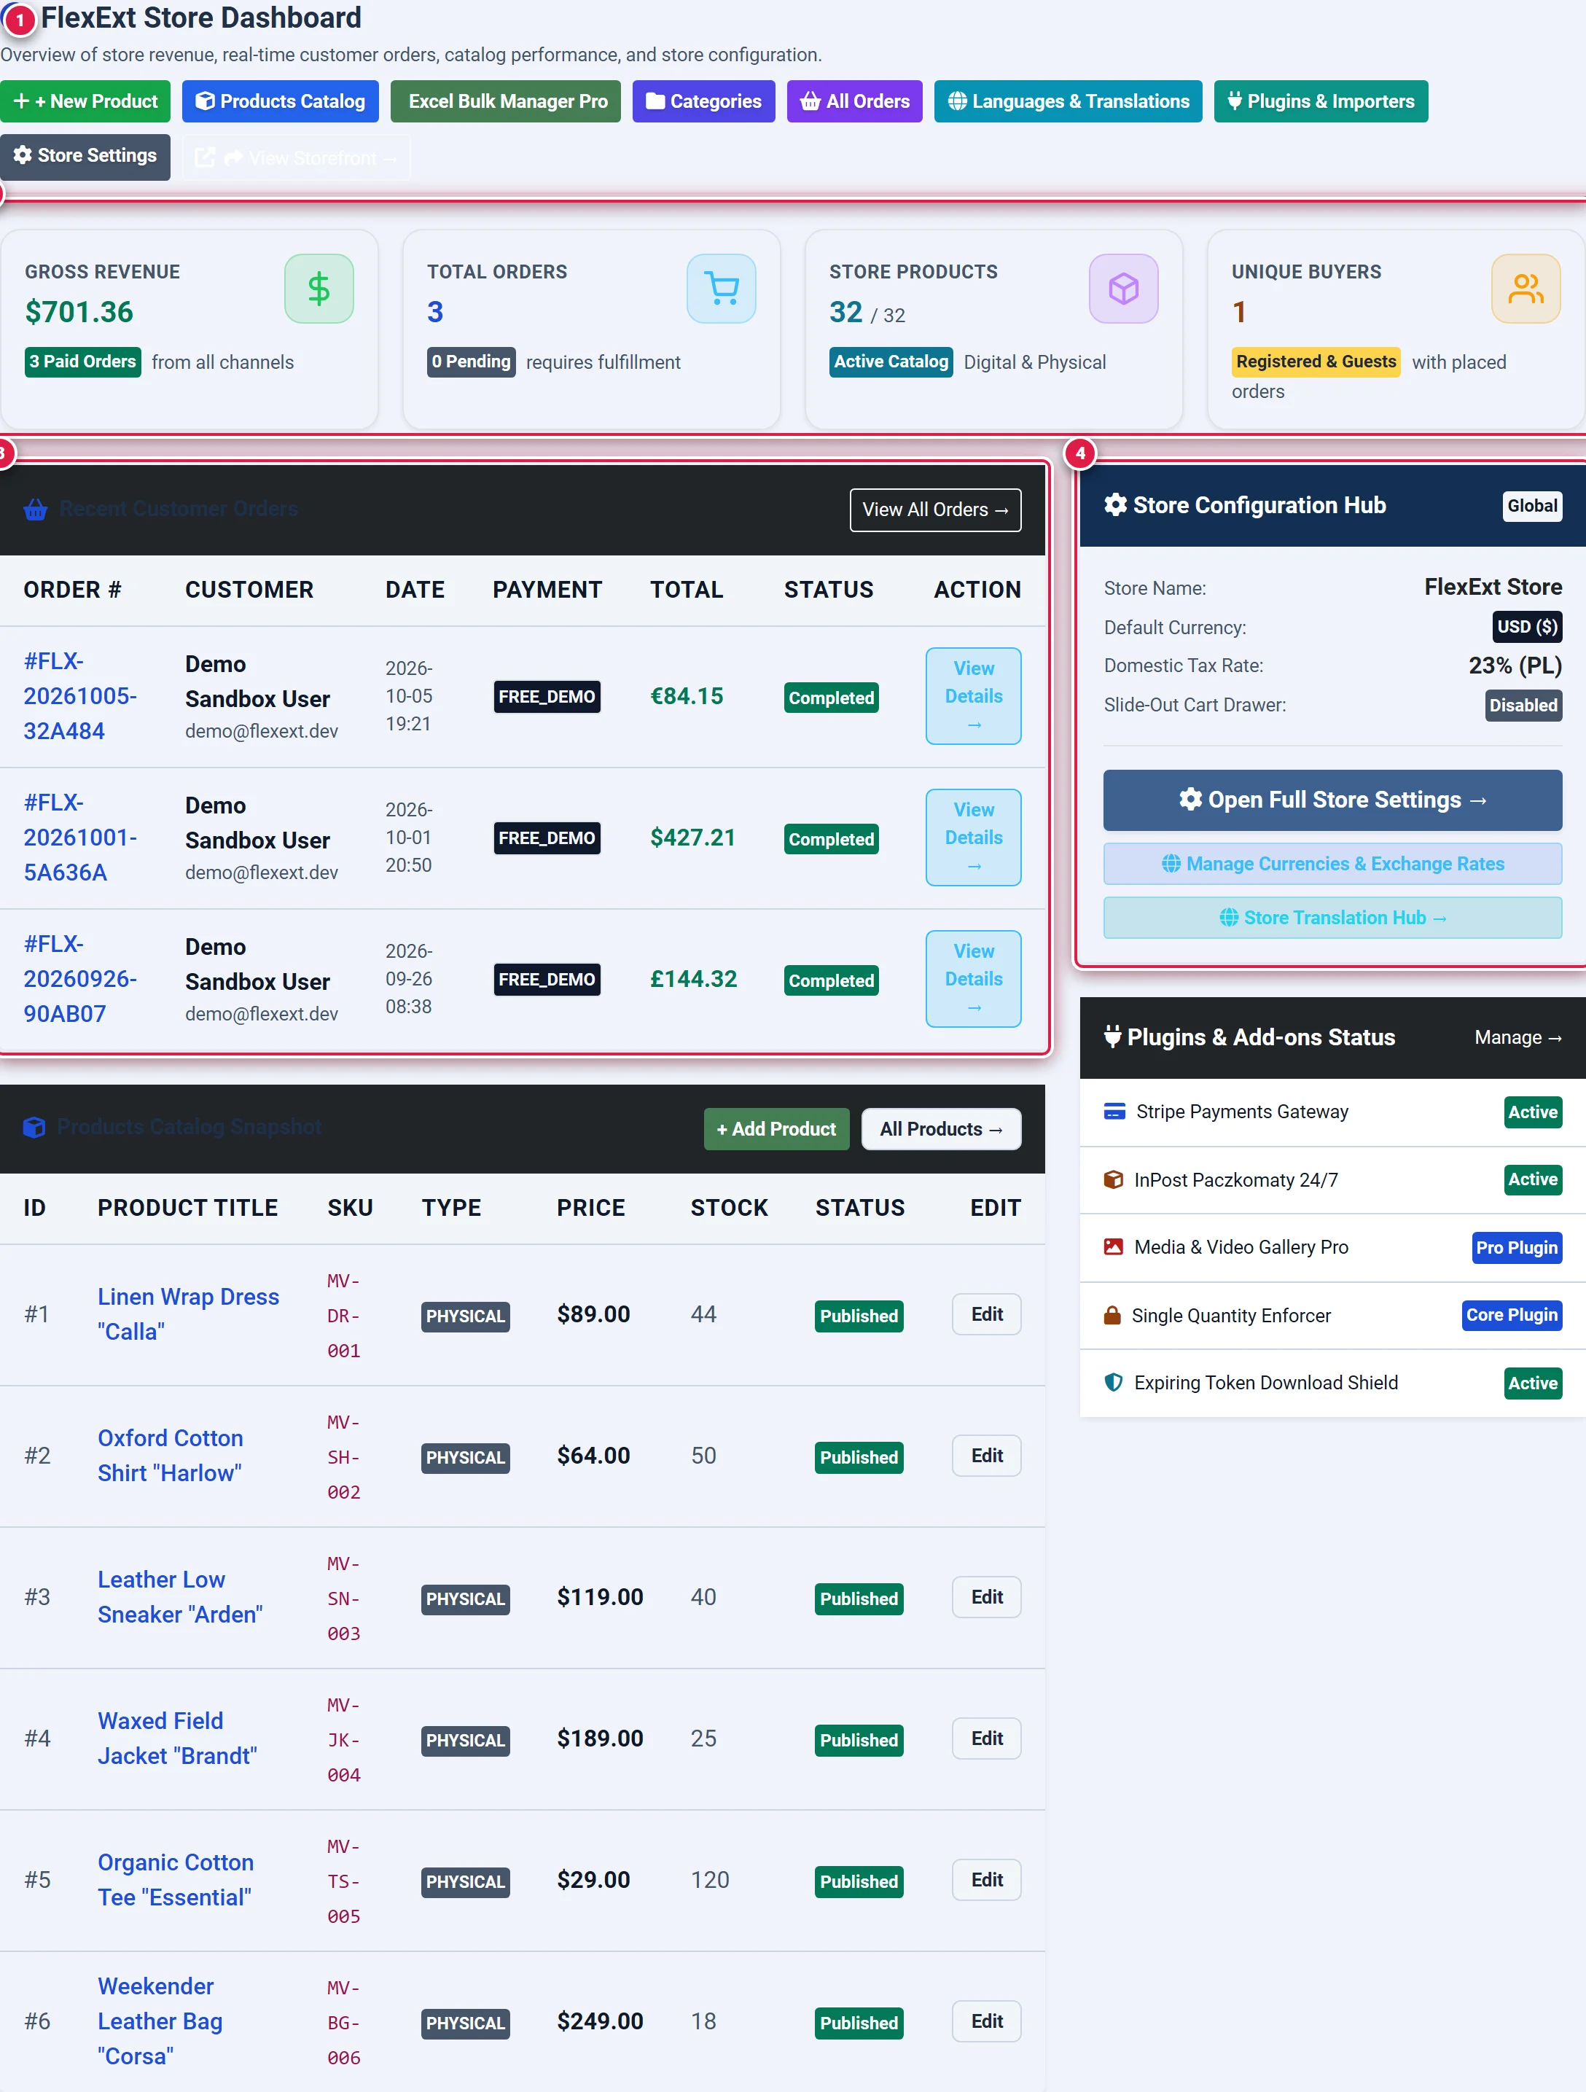This screenshot has width=1586, height=2092.
Task: Open Weekender Leather Bag "Corsa" product link
Action: 160,2021
